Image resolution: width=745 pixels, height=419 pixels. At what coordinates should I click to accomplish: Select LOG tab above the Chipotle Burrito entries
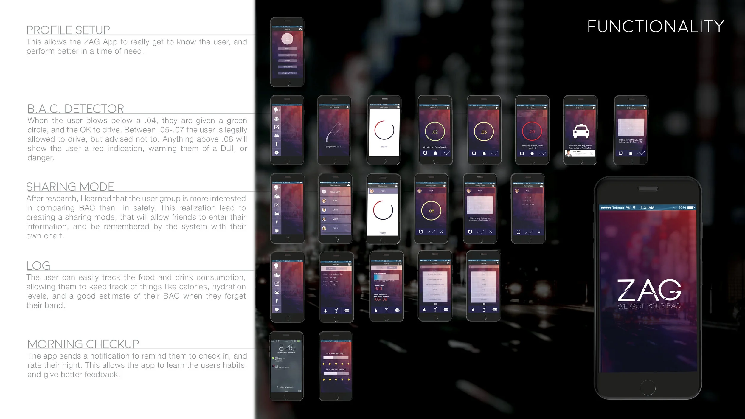pos(331,269)
